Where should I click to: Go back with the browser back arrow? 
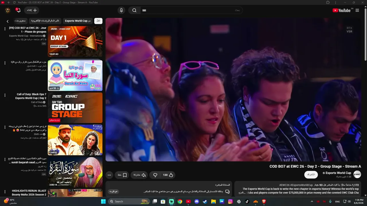9,3
